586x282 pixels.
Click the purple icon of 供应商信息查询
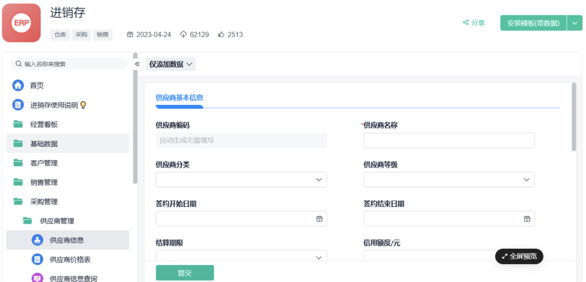(37, 278)
